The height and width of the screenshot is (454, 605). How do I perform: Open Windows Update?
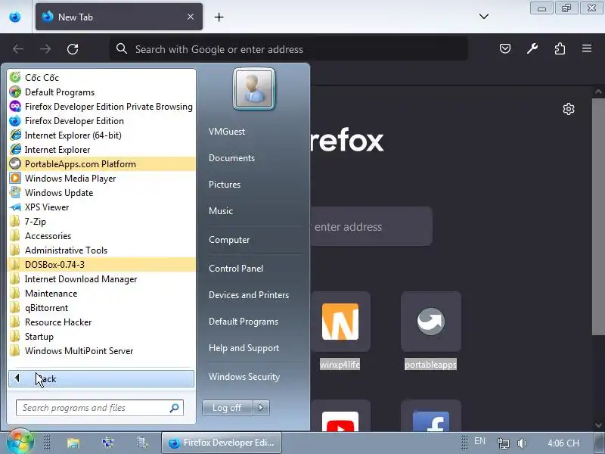101,193
